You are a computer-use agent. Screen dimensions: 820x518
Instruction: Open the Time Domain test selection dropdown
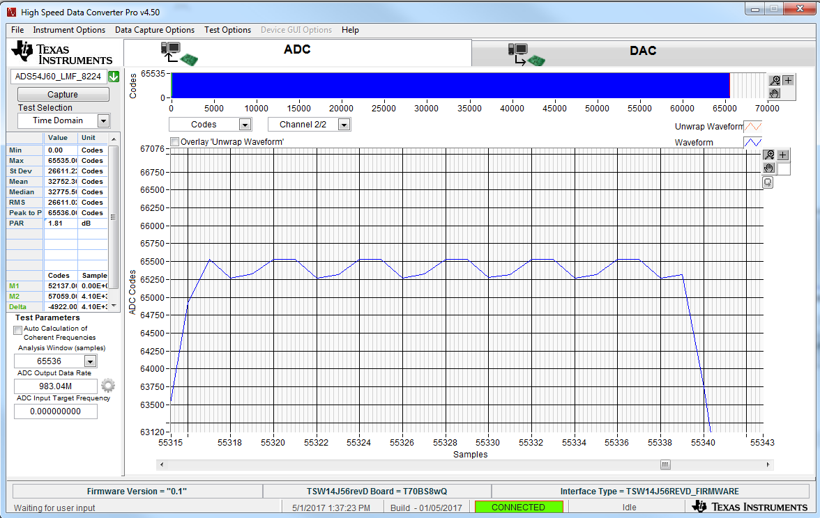tap(103, 120)
